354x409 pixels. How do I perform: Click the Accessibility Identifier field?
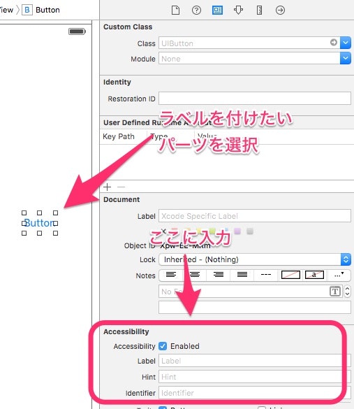255,393
